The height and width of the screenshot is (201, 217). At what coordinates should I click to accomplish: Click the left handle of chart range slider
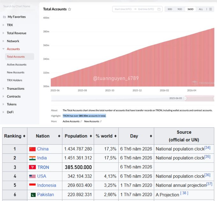(x=185, y=98)
